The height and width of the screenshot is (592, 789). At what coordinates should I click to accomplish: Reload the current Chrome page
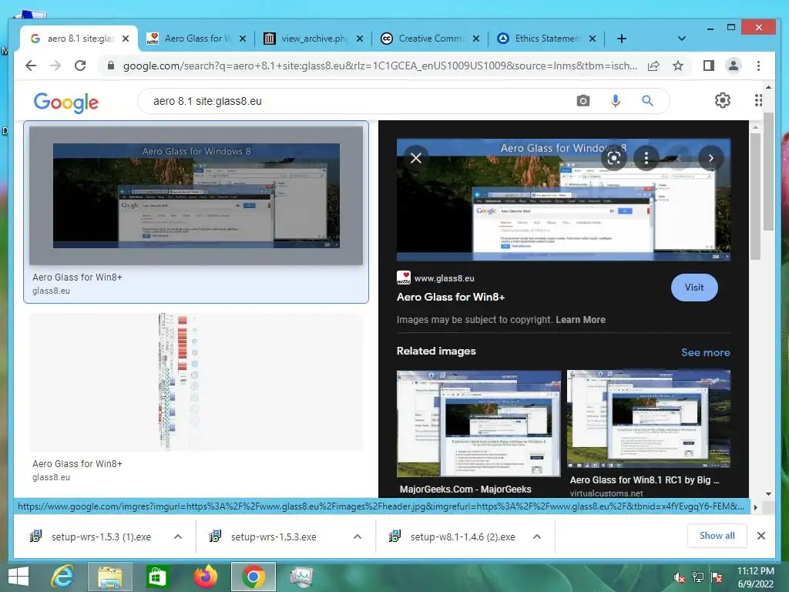coord(80,66)
